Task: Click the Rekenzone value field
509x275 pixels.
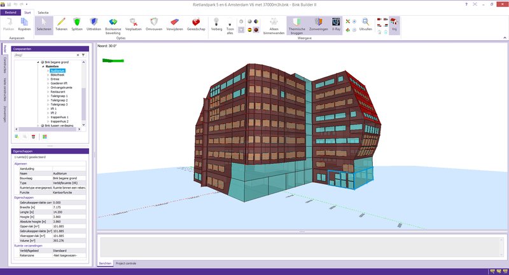Action: pyautogui.click(x=69, y=255)
